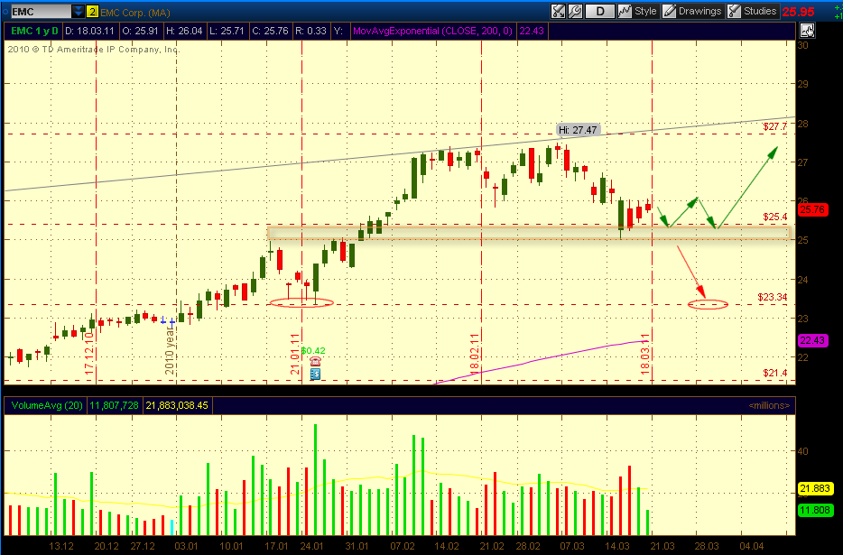Click the 22.43 moving average value bubble
The height and width of the screenshot is (555, 843).
point(812,340)
